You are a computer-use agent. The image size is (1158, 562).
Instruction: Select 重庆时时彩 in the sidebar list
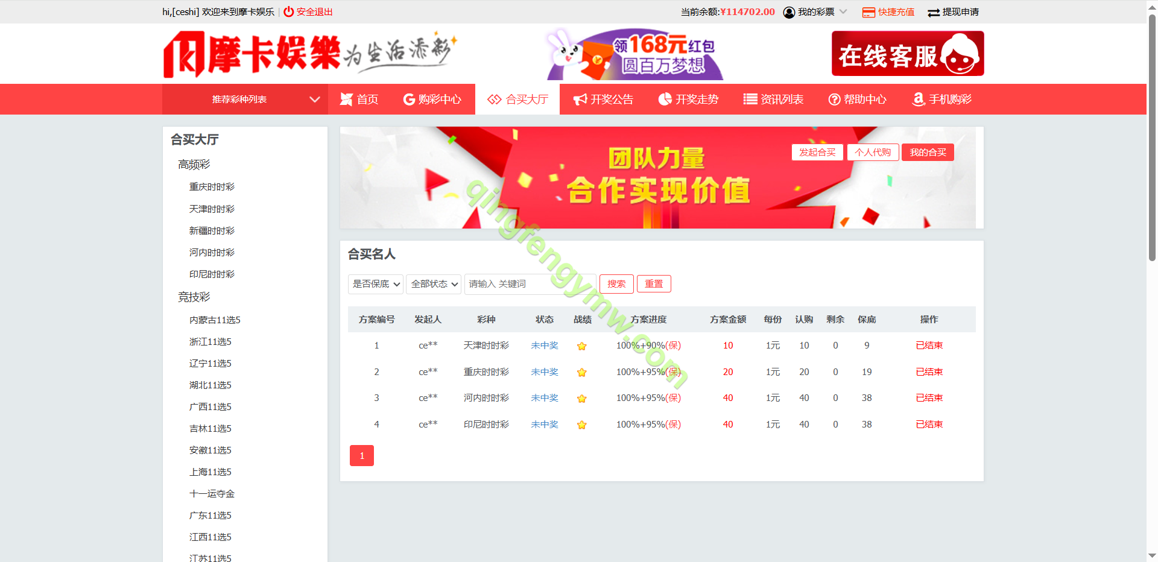[212, 187]
